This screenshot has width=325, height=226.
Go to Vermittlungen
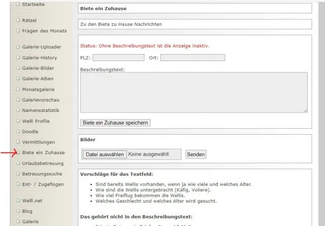tap(38, 142)
